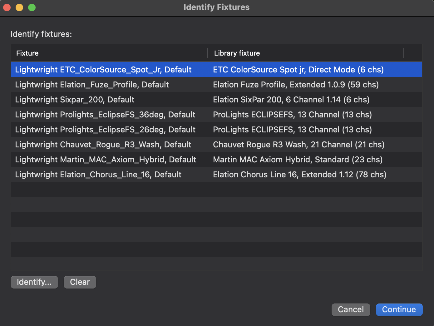This screenshot has height=326, width=434.
Task: Click the Identify... button
Action: click(34, 282)
